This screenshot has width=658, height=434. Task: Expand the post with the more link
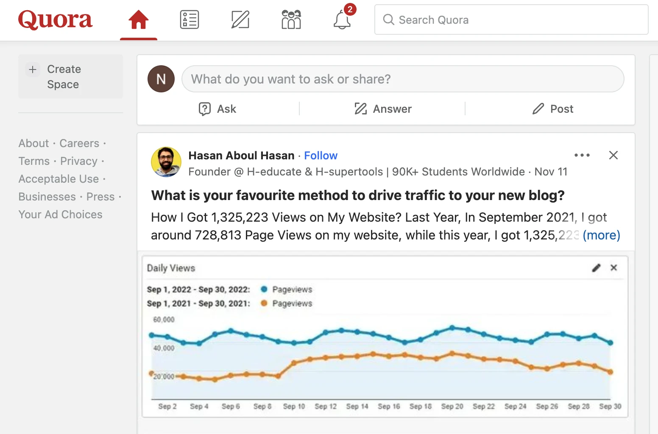pyautogui.click(x=601, y=235)
